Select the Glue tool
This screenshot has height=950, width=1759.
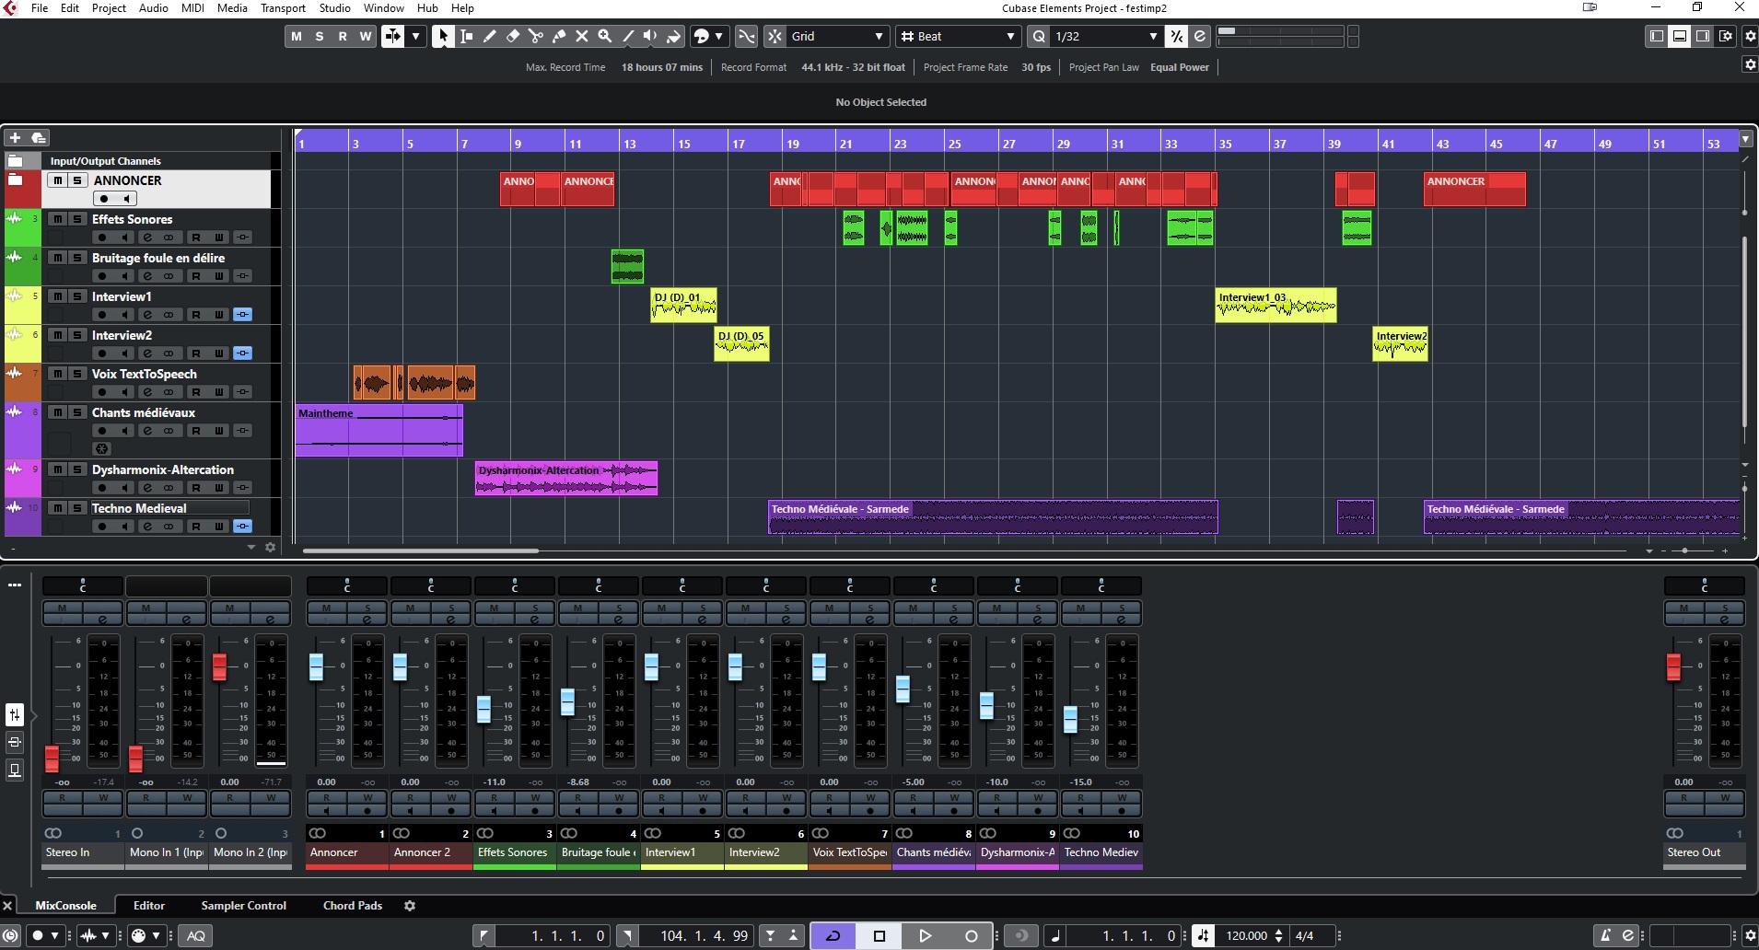point(559,36)
